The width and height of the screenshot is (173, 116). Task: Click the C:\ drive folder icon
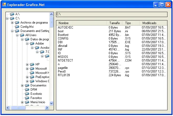click(12, 18)
